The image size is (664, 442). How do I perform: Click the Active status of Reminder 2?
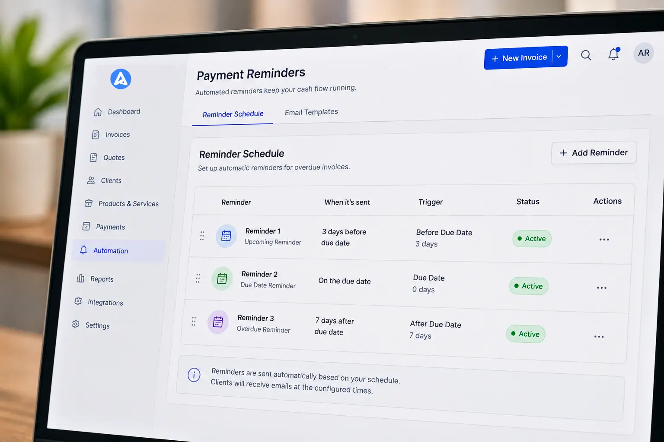click(529, 286)
